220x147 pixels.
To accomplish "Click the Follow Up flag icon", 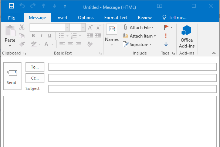I will tap(166, 27).
